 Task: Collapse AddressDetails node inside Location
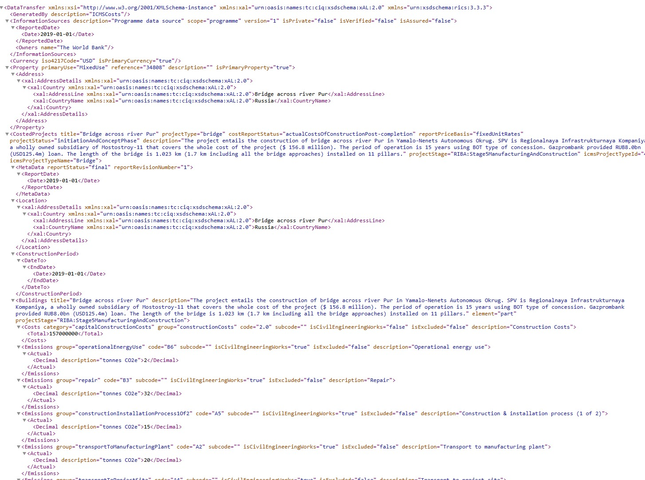point(19,207)
